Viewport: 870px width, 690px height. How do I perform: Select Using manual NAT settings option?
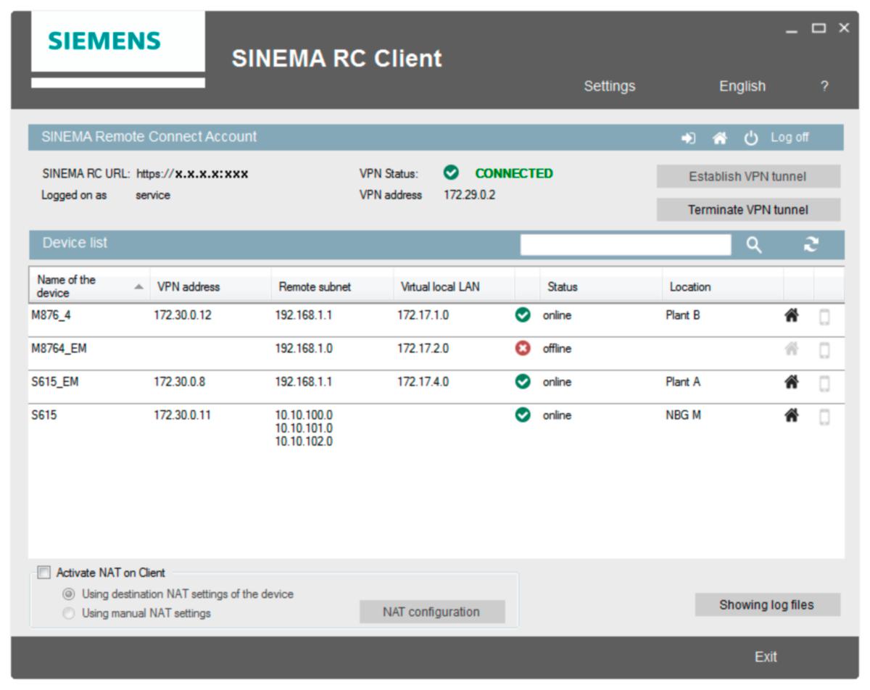tap(69, 614)
